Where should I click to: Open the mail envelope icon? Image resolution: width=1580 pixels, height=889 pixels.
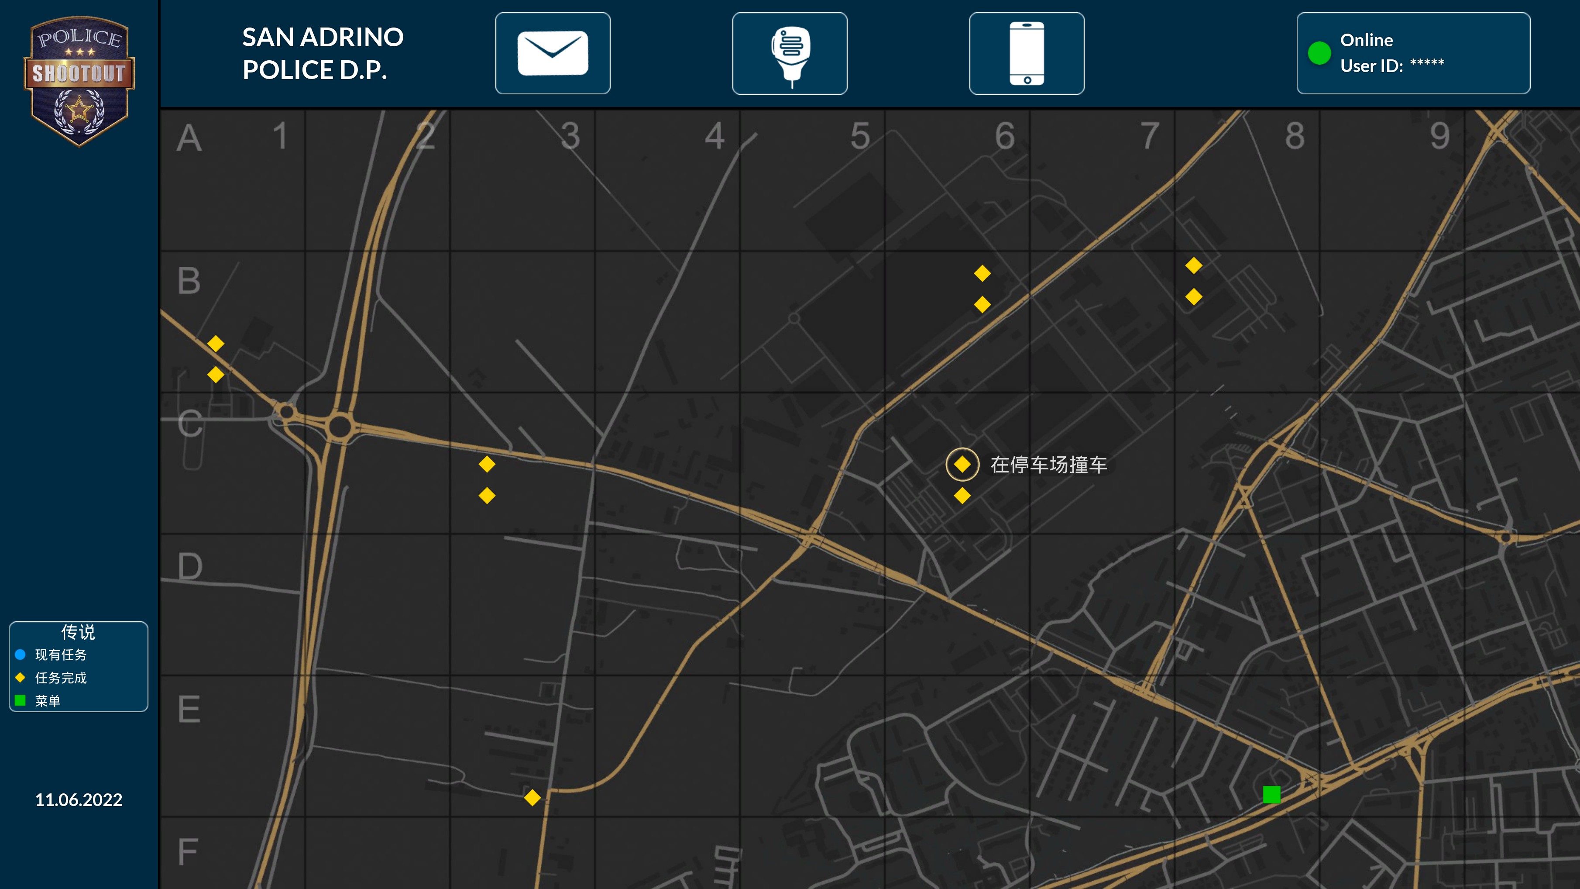553,53
